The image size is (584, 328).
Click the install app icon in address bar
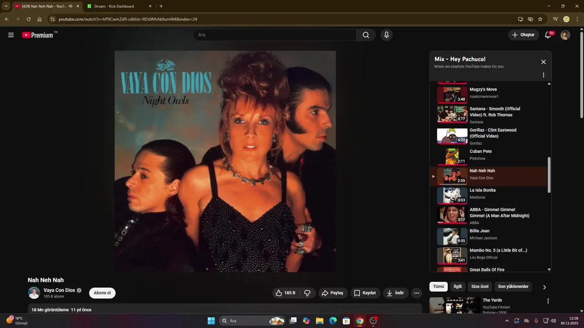pyautogui.click(x=521, y=19)
